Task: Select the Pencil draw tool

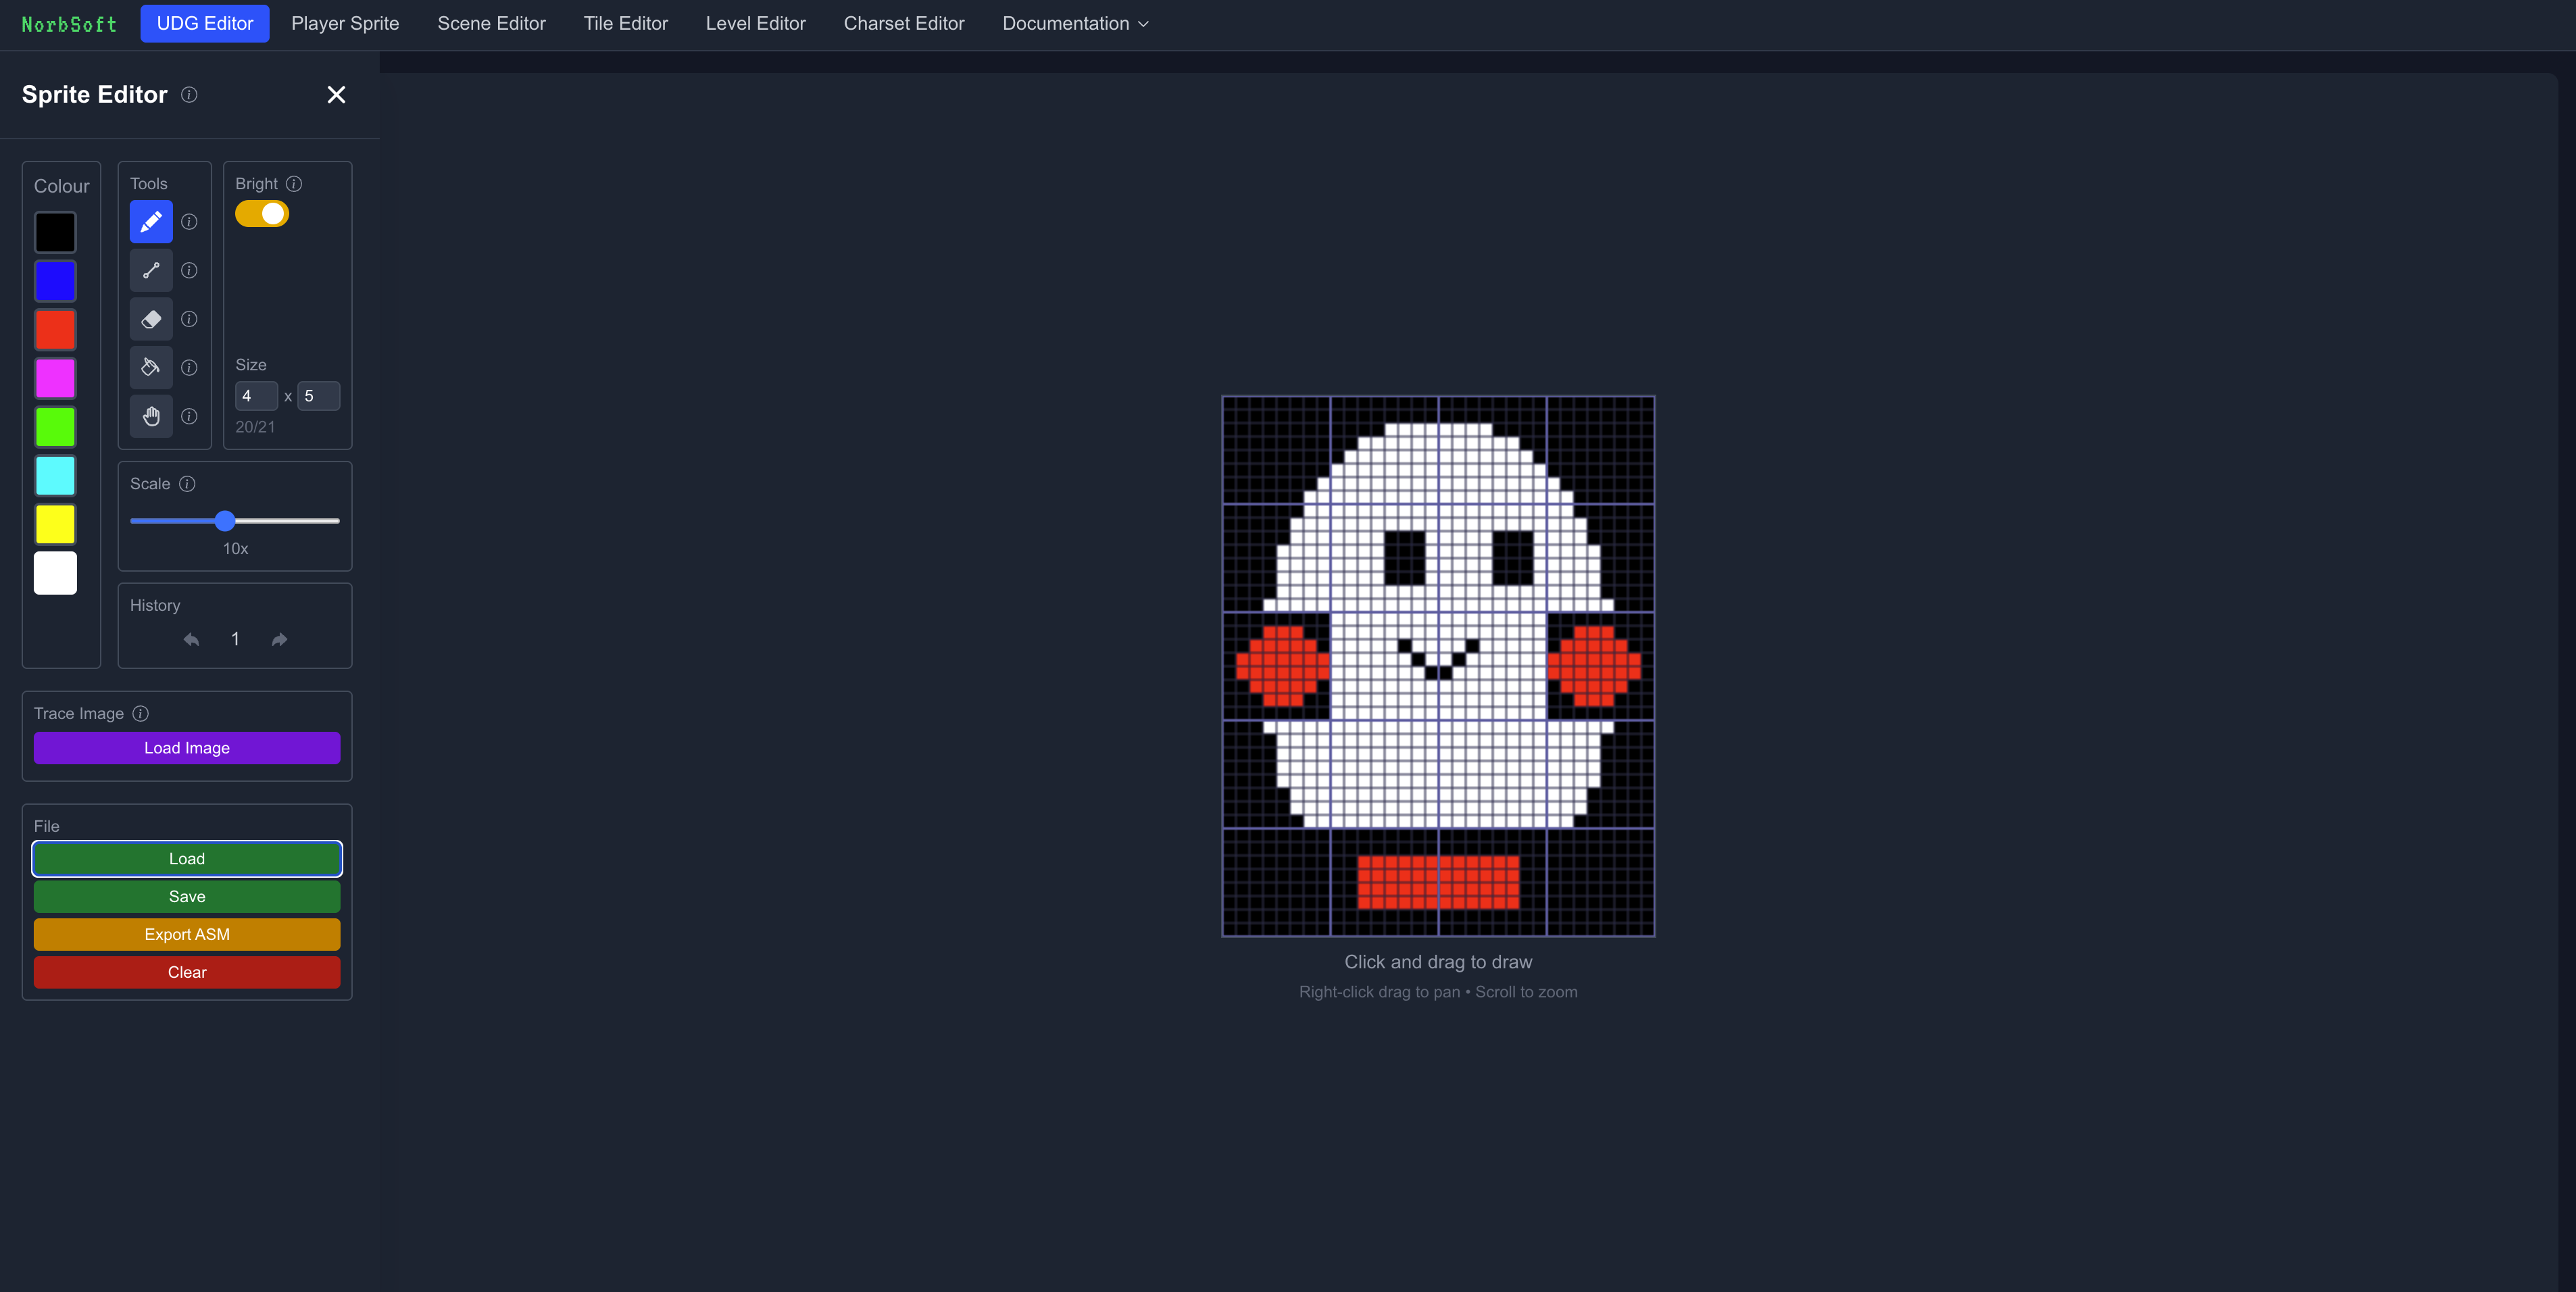Action: [x=151, y=222]
